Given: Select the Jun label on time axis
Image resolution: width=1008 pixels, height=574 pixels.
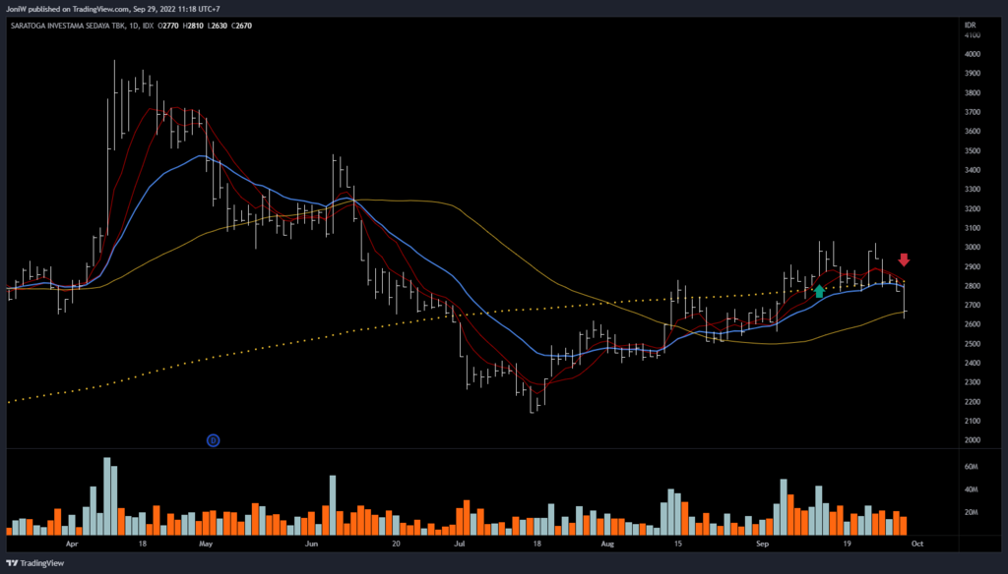Looking at the screenshot, I should tap(312, 542).
